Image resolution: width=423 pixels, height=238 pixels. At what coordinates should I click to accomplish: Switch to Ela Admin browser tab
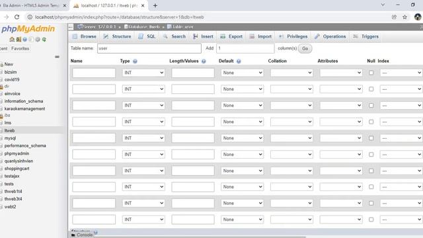31,5
